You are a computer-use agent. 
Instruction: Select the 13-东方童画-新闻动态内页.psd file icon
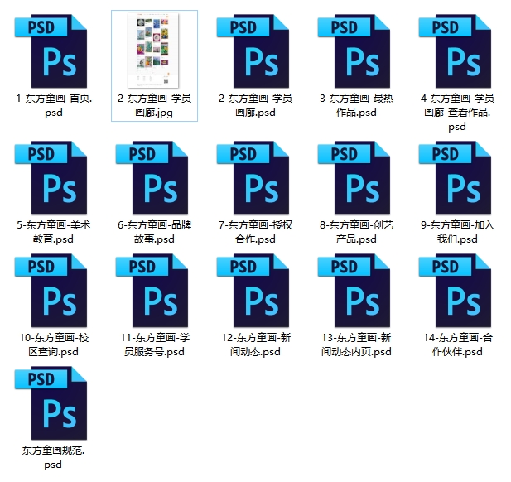click(x=354, y=291)
